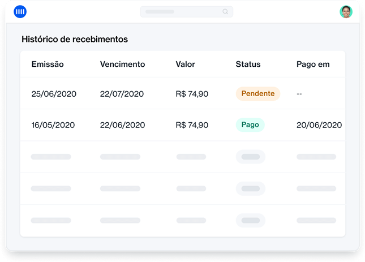Image resolution: width=365 pixels, height=262 pixels.
Task: Click the empty Pago em dashes cell
Action: pos(299,94)
